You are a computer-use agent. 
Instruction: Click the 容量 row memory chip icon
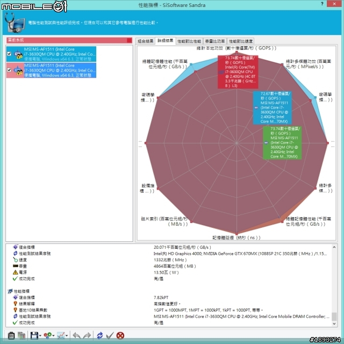(x=16, y=266)
